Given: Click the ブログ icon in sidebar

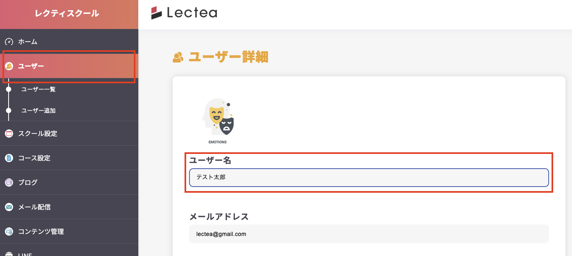Looking at the screenshot, I should pos(9,182).
